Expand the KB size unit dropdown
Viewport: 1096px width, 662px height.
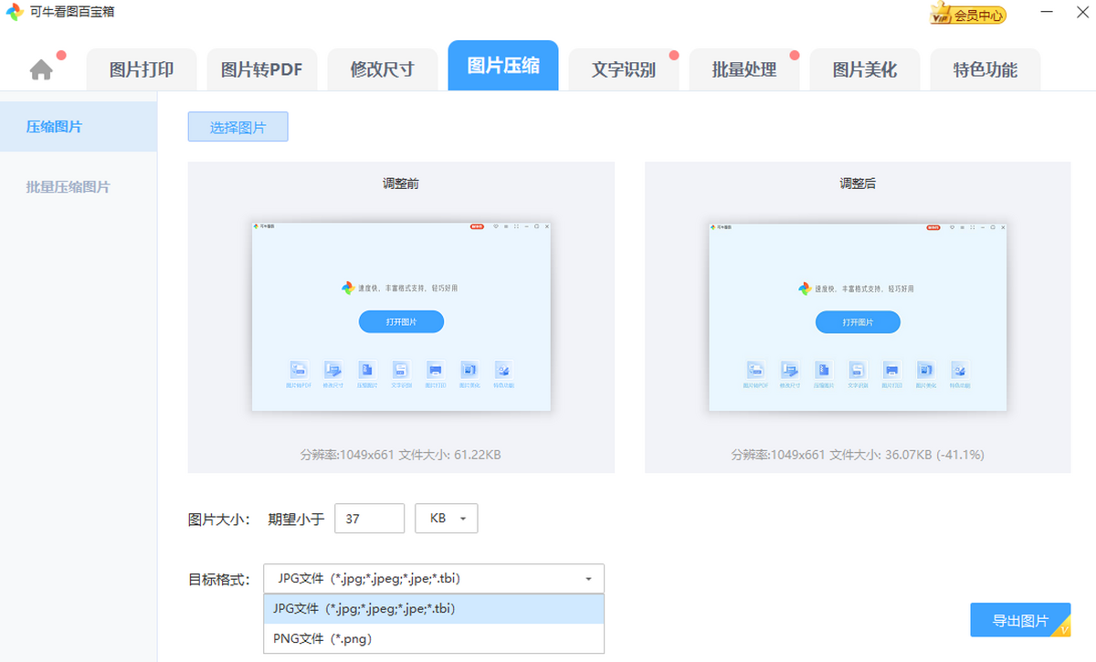447,519
